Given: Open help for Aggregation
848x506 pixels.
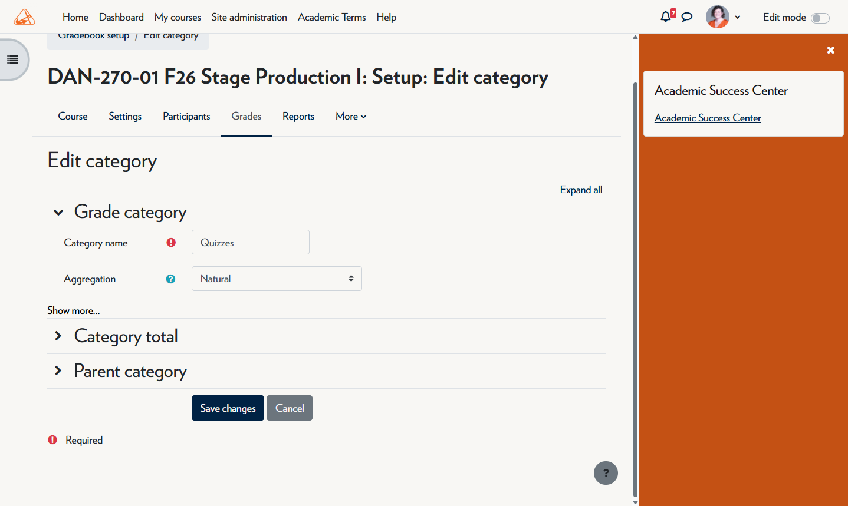Looking at the screenshot, I should 170,279.
